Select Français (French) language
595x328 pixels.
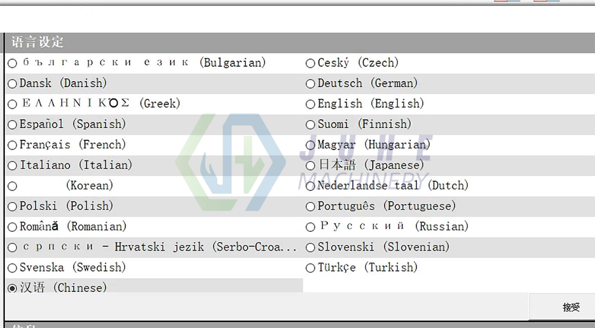(x=12, y=145)
